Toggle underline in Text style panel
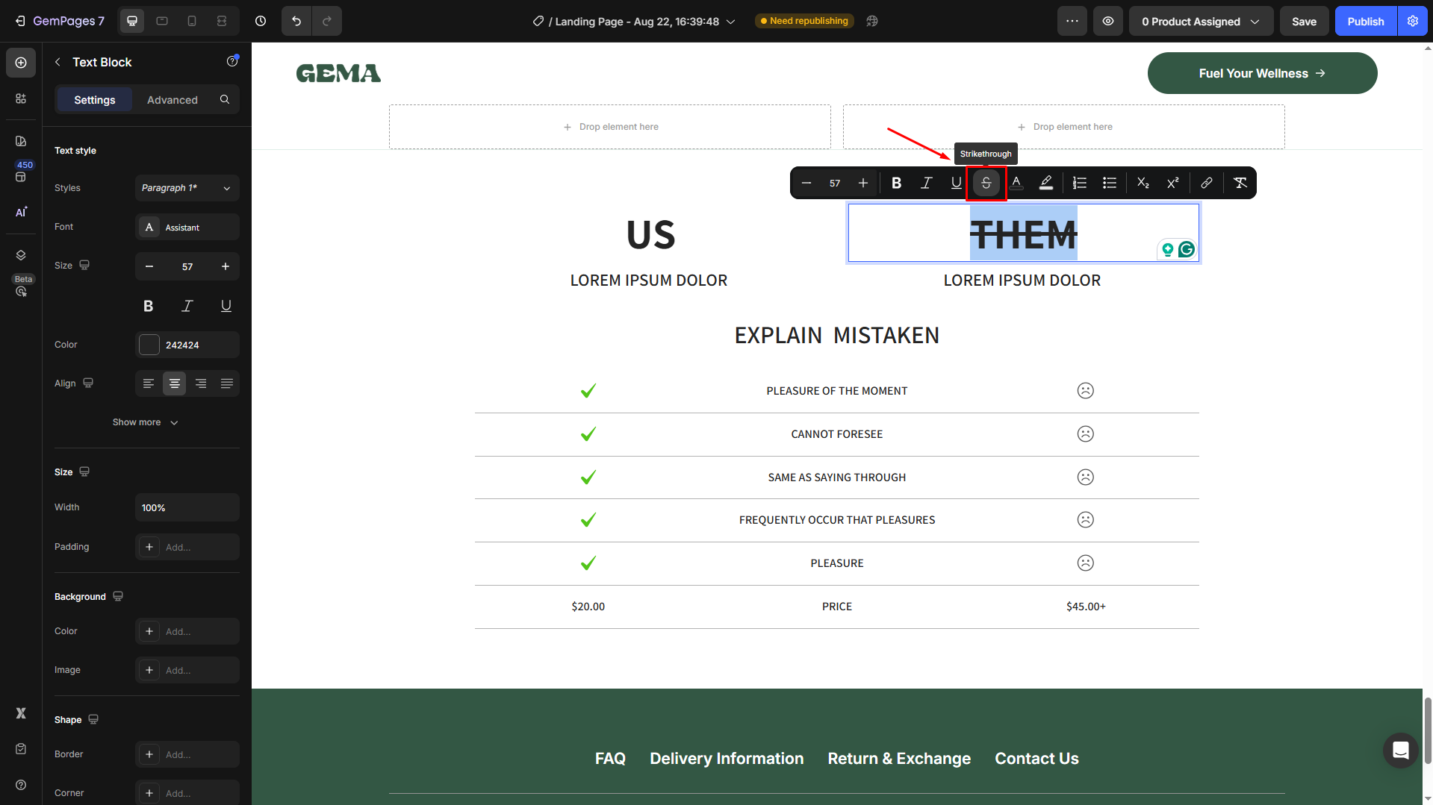1433x805 pixels. coord(226,306)
